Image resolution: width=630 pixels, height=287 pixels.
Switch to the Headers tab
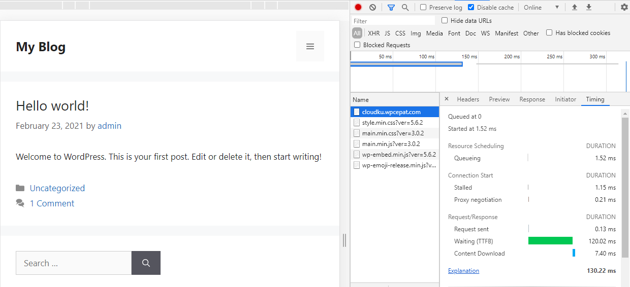click(x=468, y=99)
